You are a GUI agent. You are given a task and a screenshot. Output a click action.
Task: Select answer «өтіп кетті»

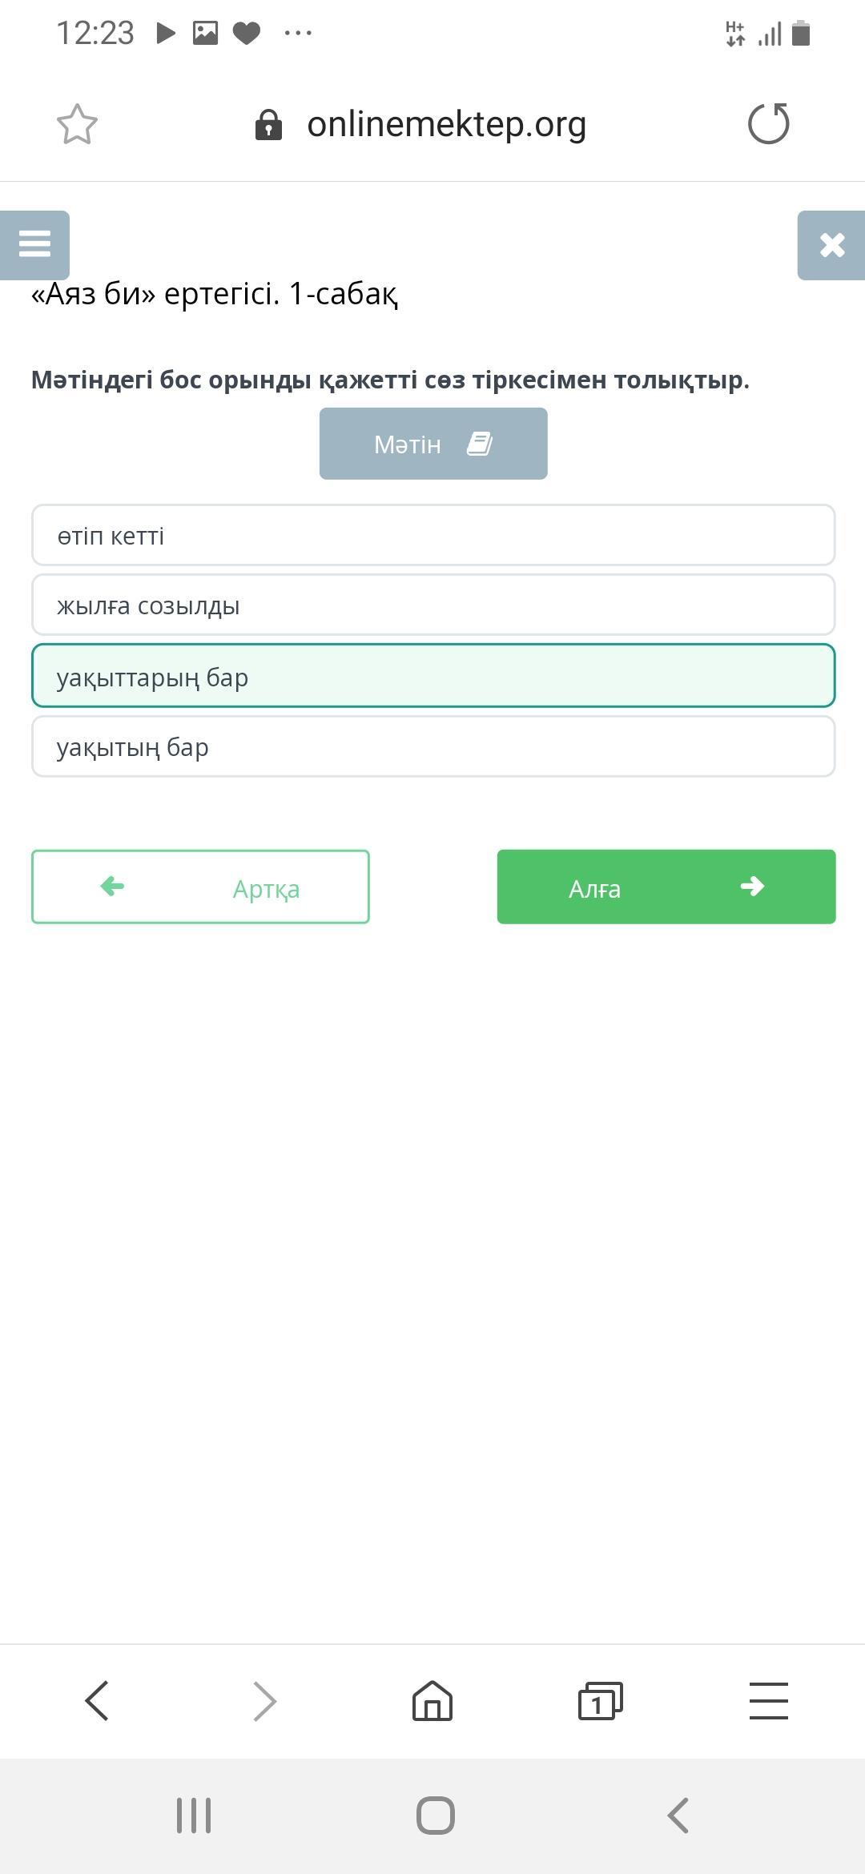(x=433, y=535)
